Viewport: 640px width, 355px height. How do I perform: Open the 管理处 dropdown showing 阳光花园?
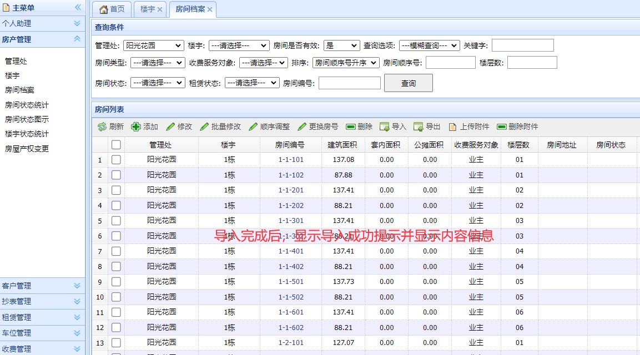point(153,45)
